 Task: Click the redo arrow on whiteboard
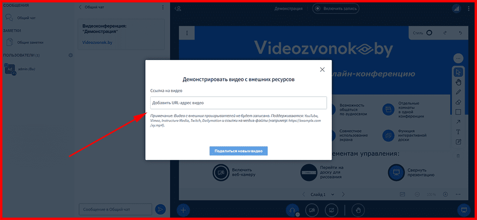click(x=445, y=33)
